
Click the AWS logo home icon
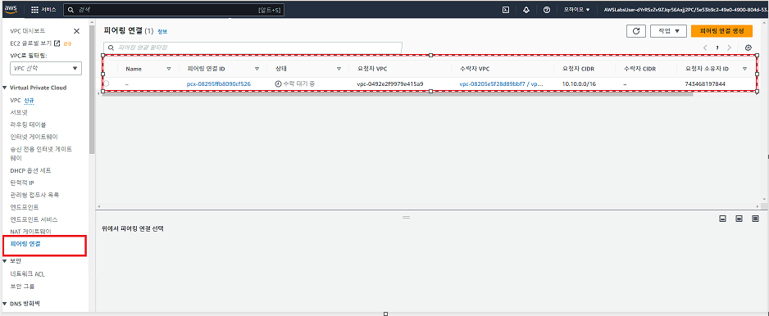click(x=11, y=9)
